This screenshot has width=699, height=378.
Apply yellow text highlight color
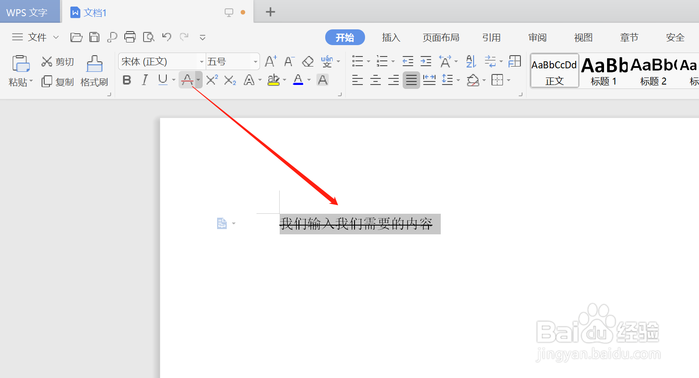point(274,80)
